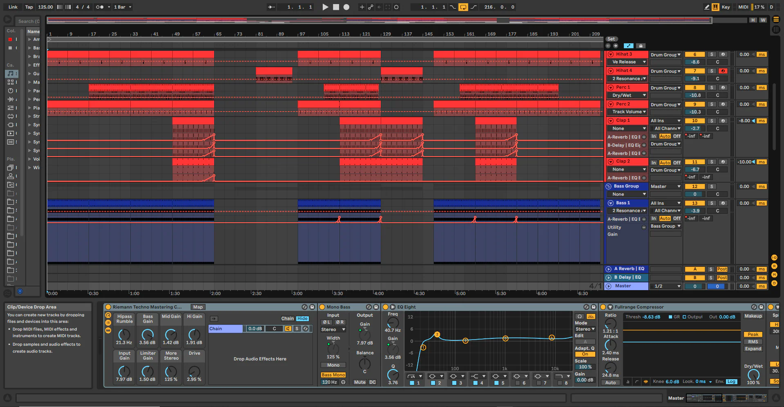784x407 pixels.
Task: Click the EQ Eight device activator circle
Action: point(386,307)
